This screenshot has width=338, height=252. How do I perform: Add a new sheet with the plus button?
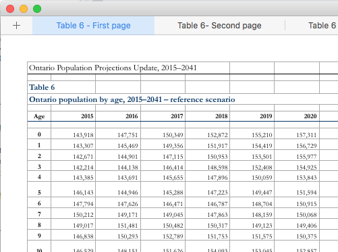coord(16,26)
